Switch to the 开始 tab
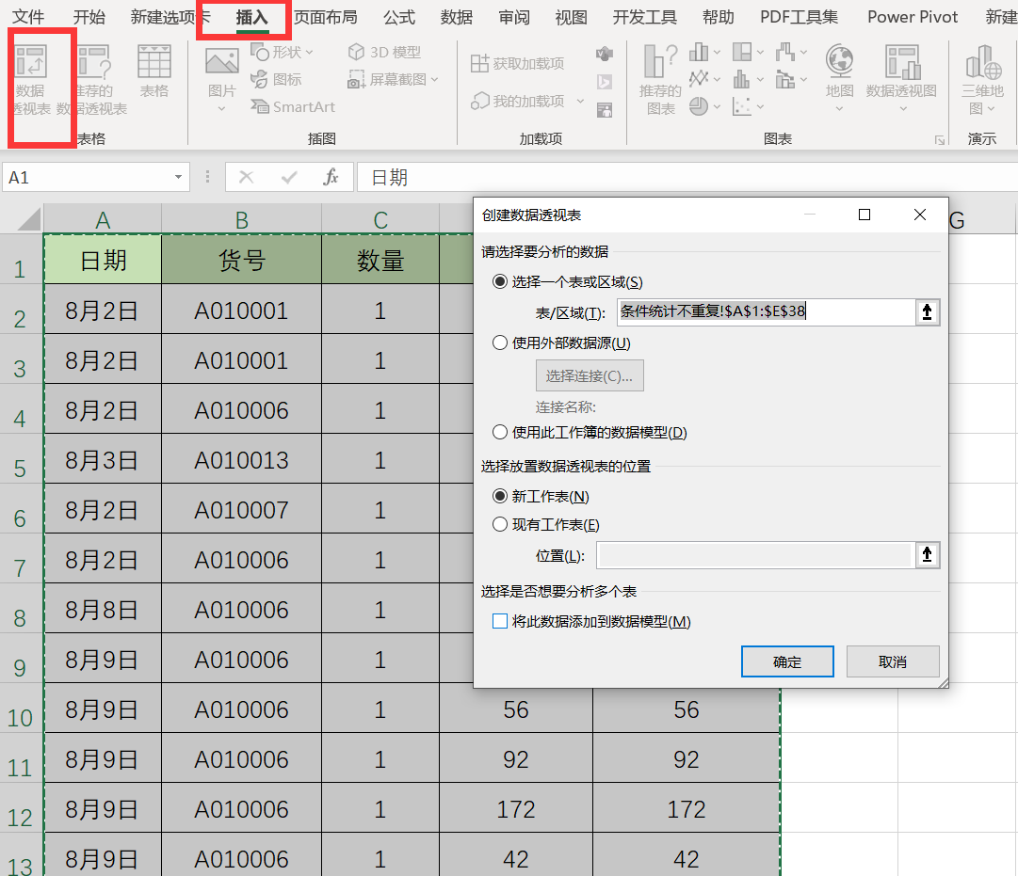 89,18
